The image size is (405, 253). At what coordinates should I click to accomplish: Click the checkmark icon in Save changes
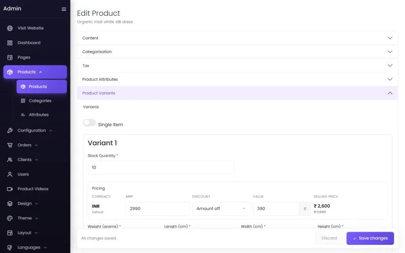click(355, 238)
